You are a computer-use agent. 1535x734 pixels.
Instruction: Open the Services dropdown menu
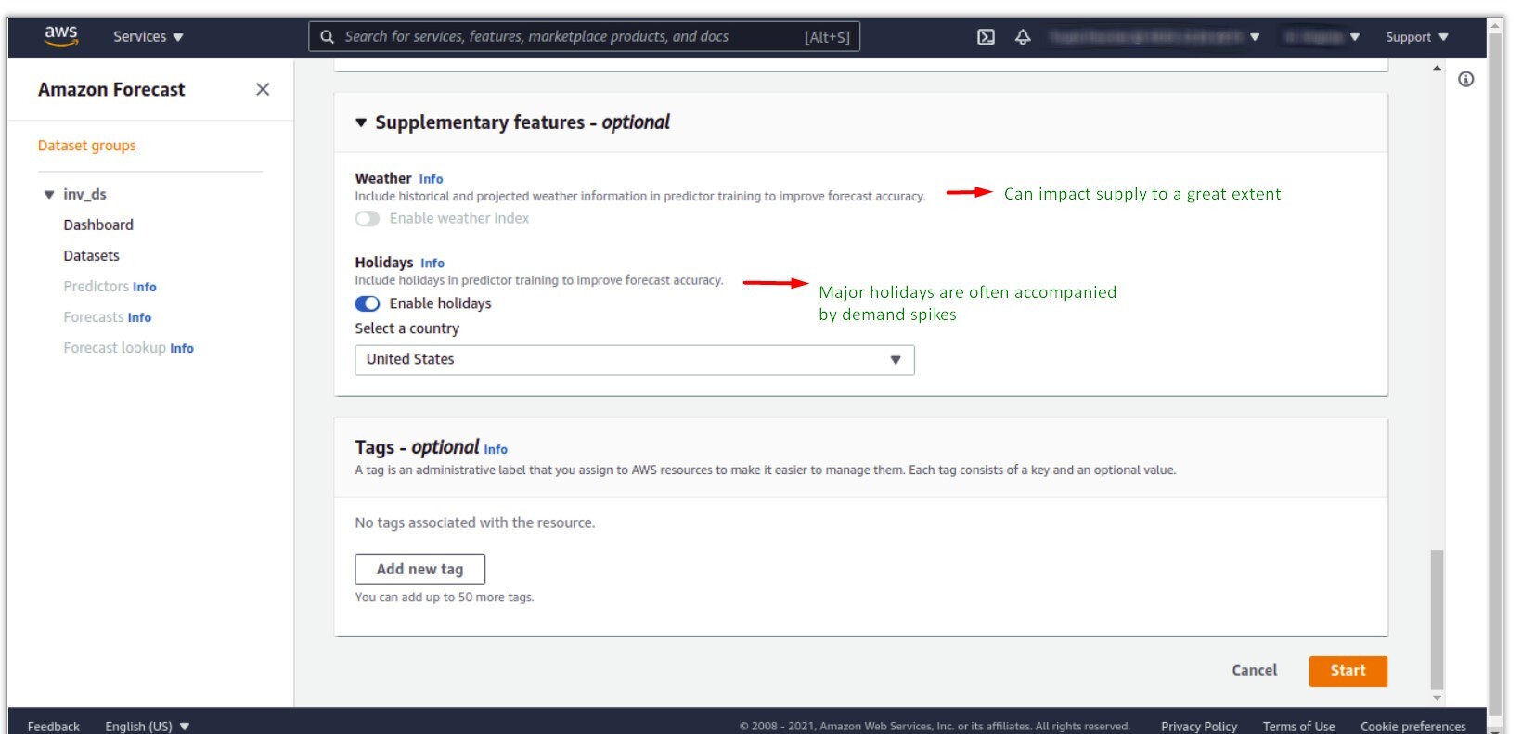point(148,37)
